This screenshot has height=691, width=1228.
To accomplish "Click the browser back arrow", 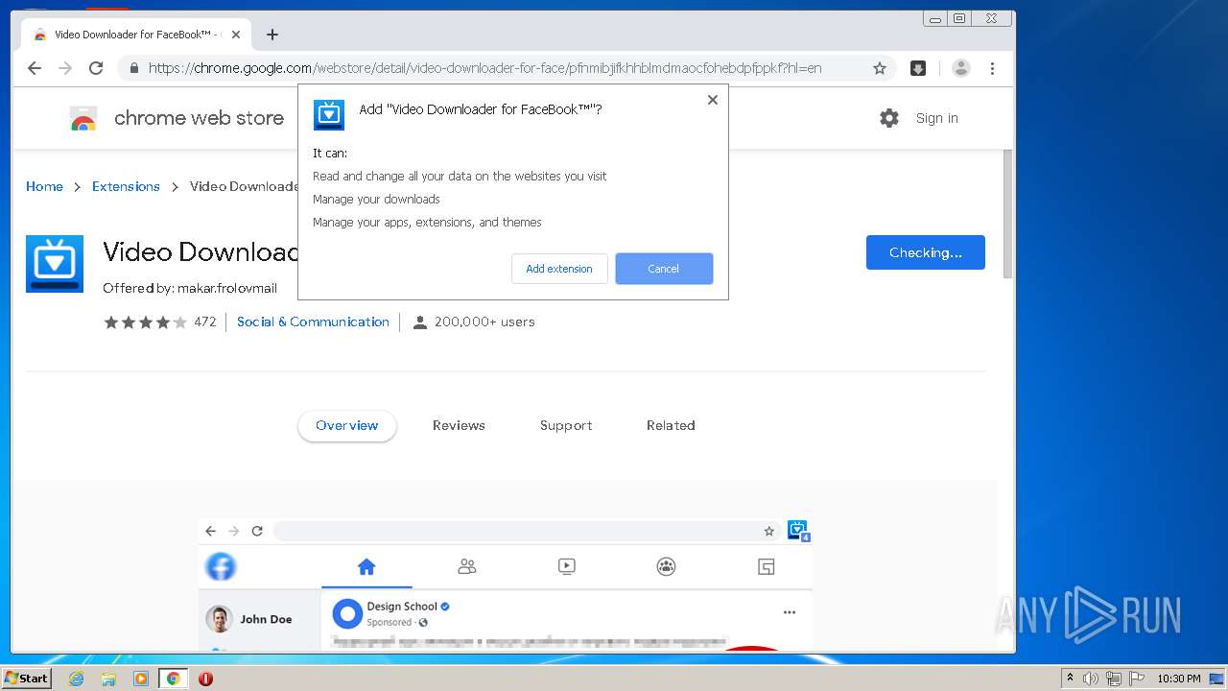I will pos(35,68).
